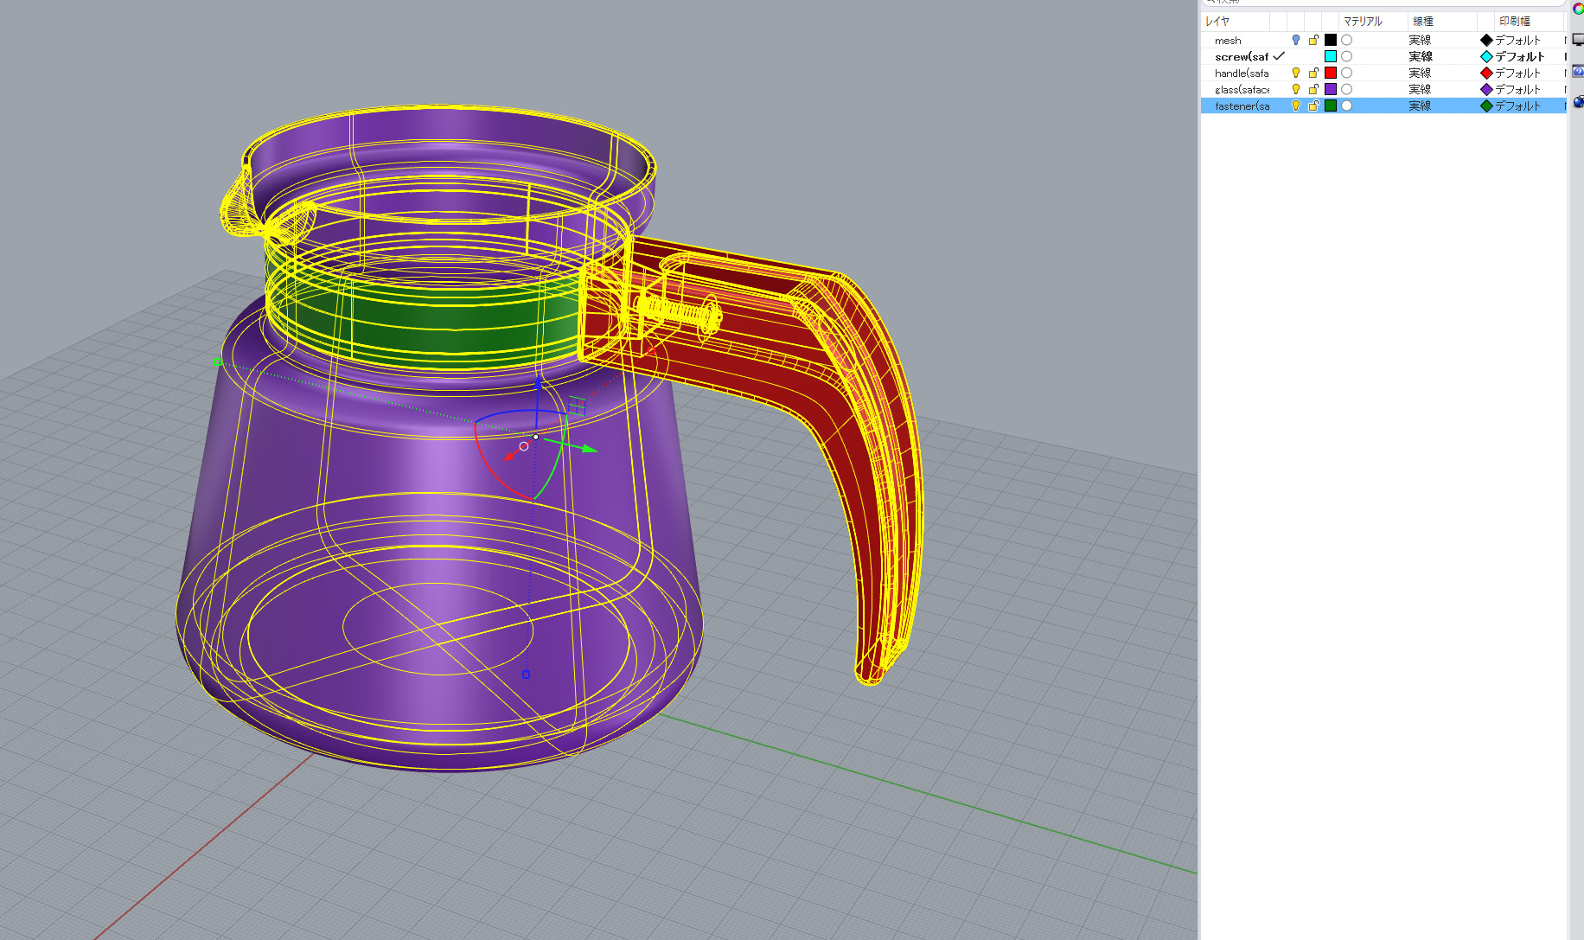Click the white gumball origin point
The image size is (1584, 940).
point(536,437)
